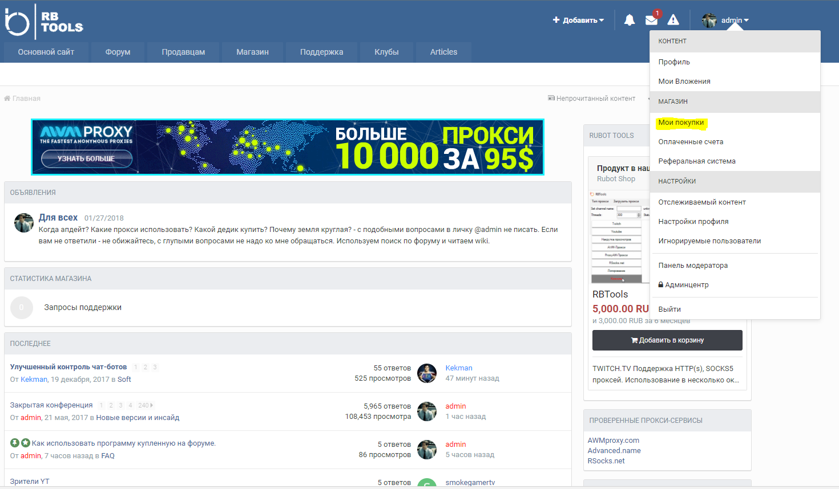The height and width of the screenshot is (489, 839).
Task: Open the messages envelope inbox
Action: coord(651,21)
